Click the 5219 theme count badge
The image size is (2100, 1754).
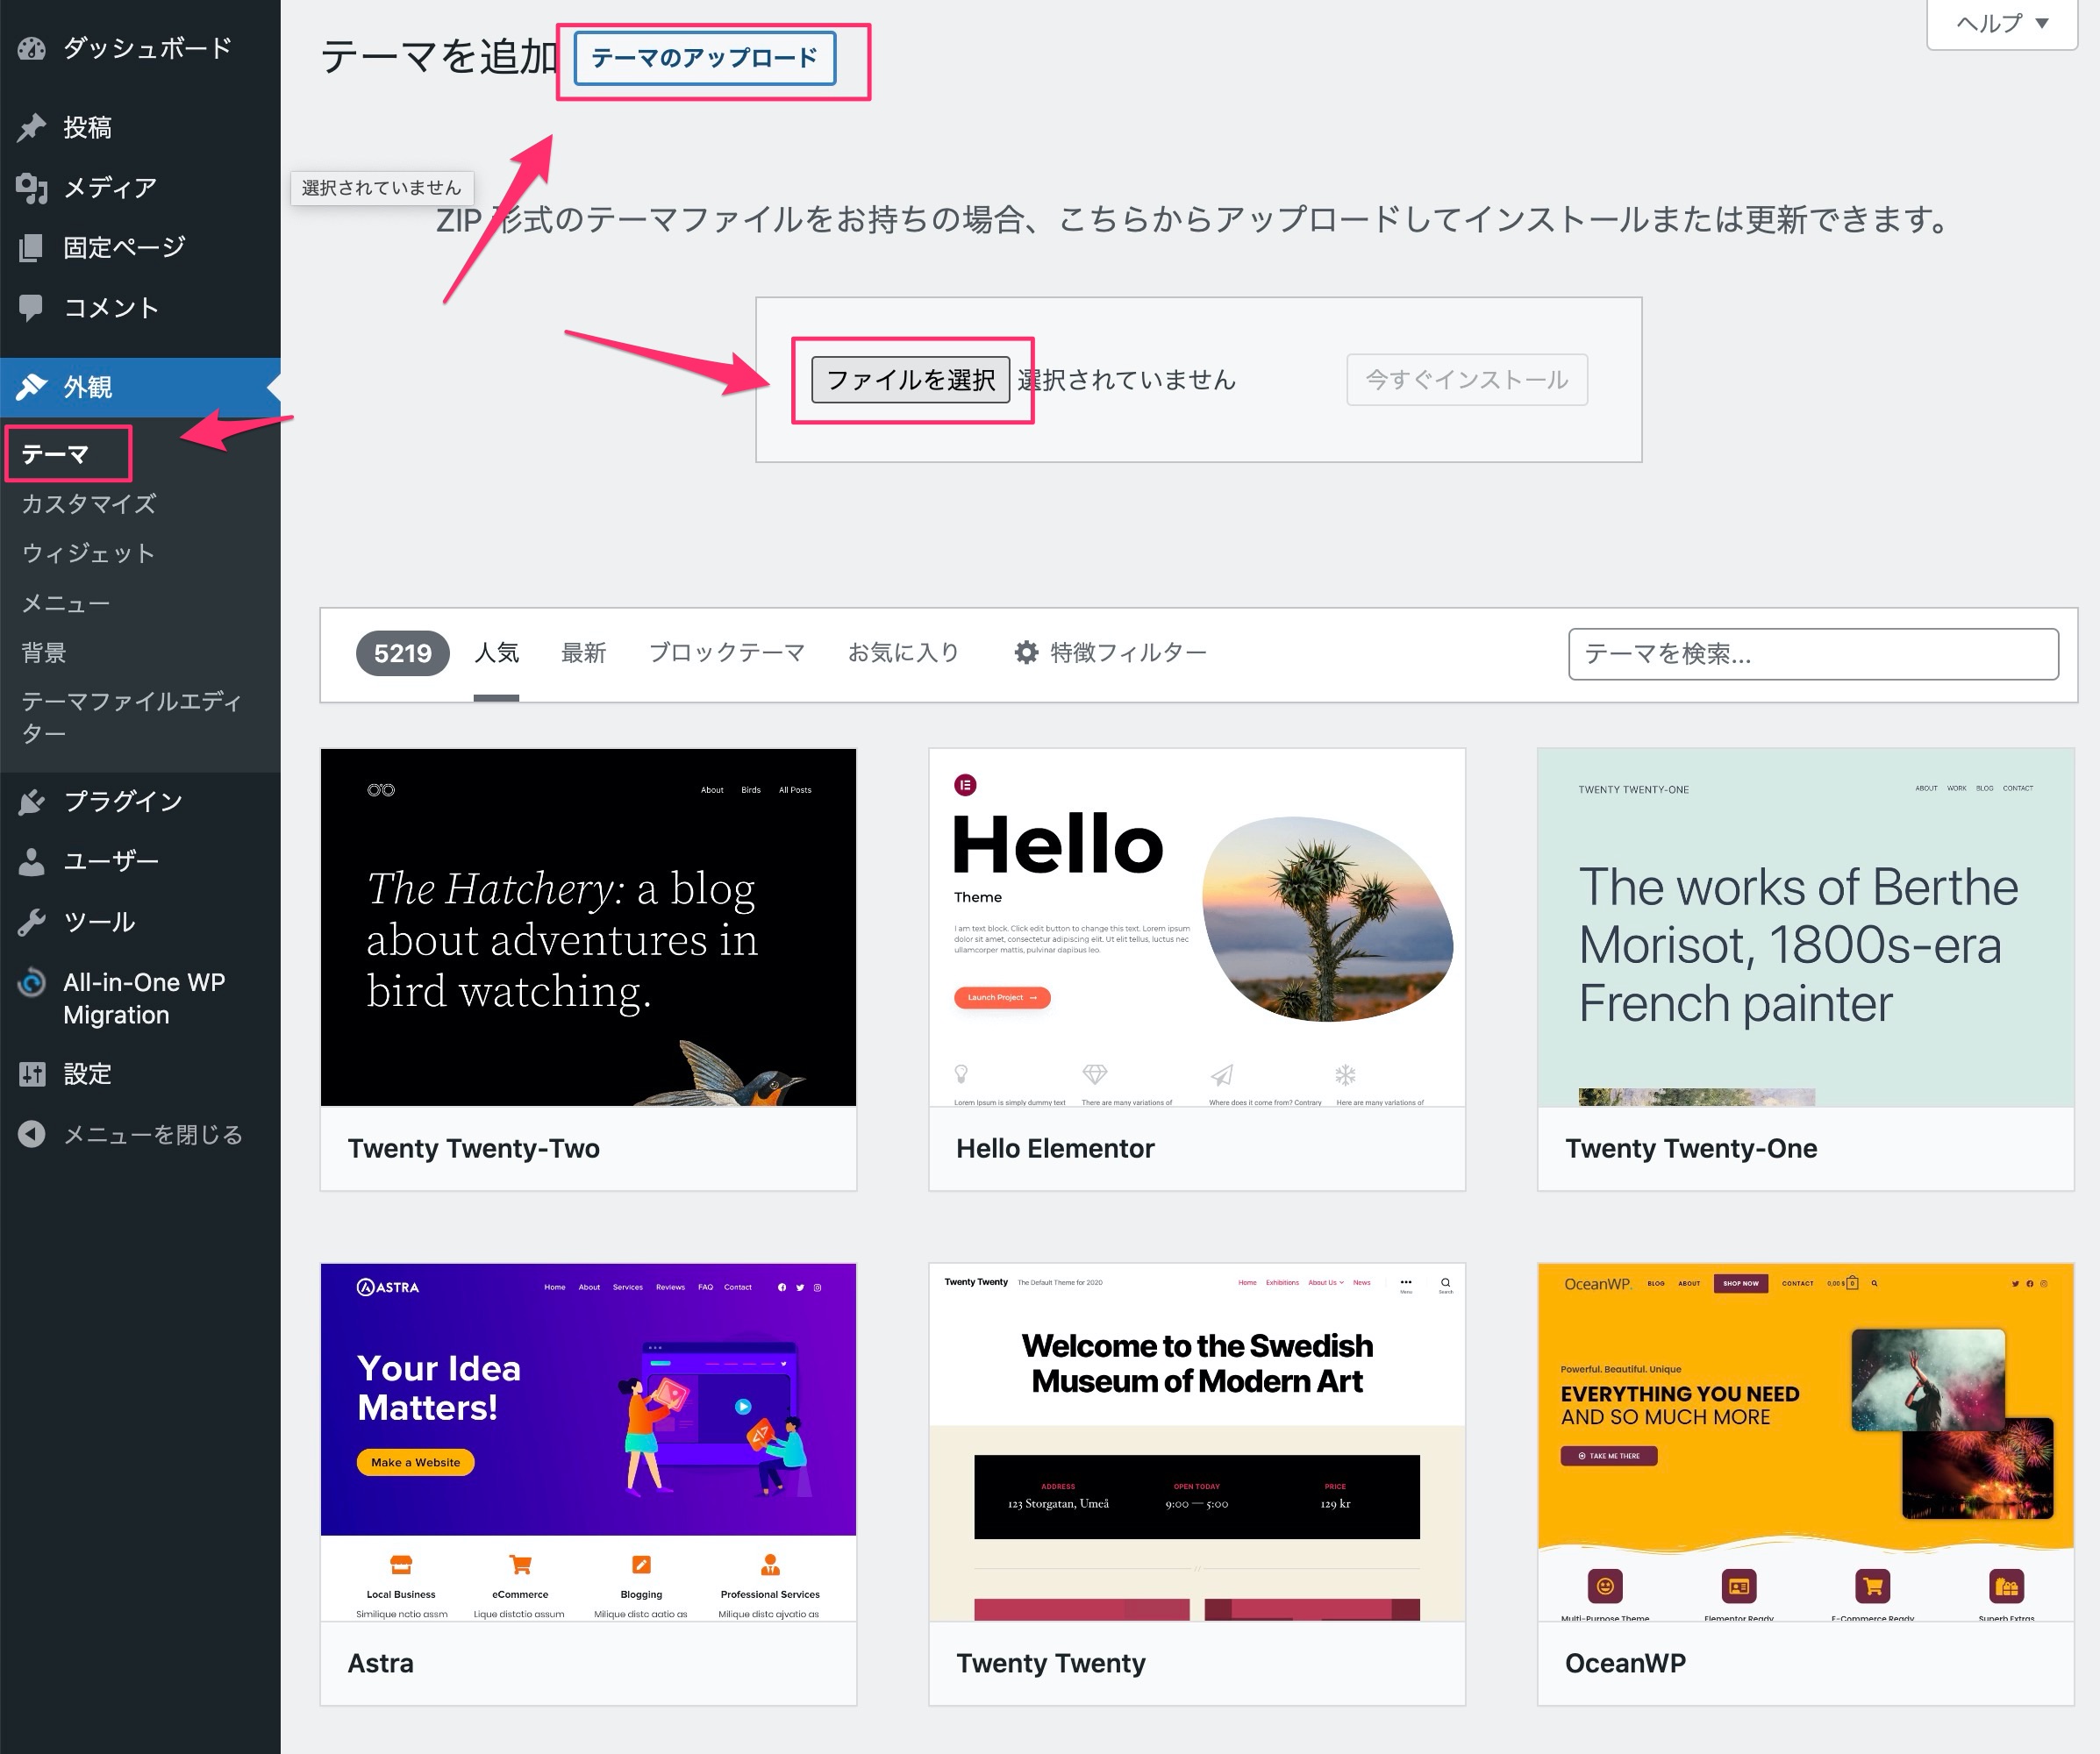tap(403, 654)
